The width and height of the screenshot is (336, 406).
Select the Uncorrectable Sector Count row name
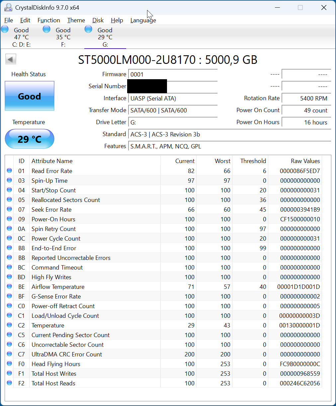pos(68,344)
